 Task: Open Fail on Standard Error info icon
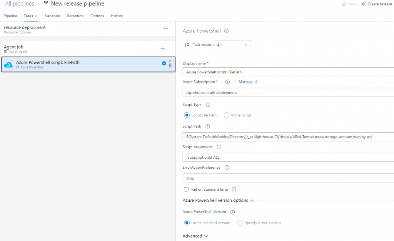pos(234,189)
